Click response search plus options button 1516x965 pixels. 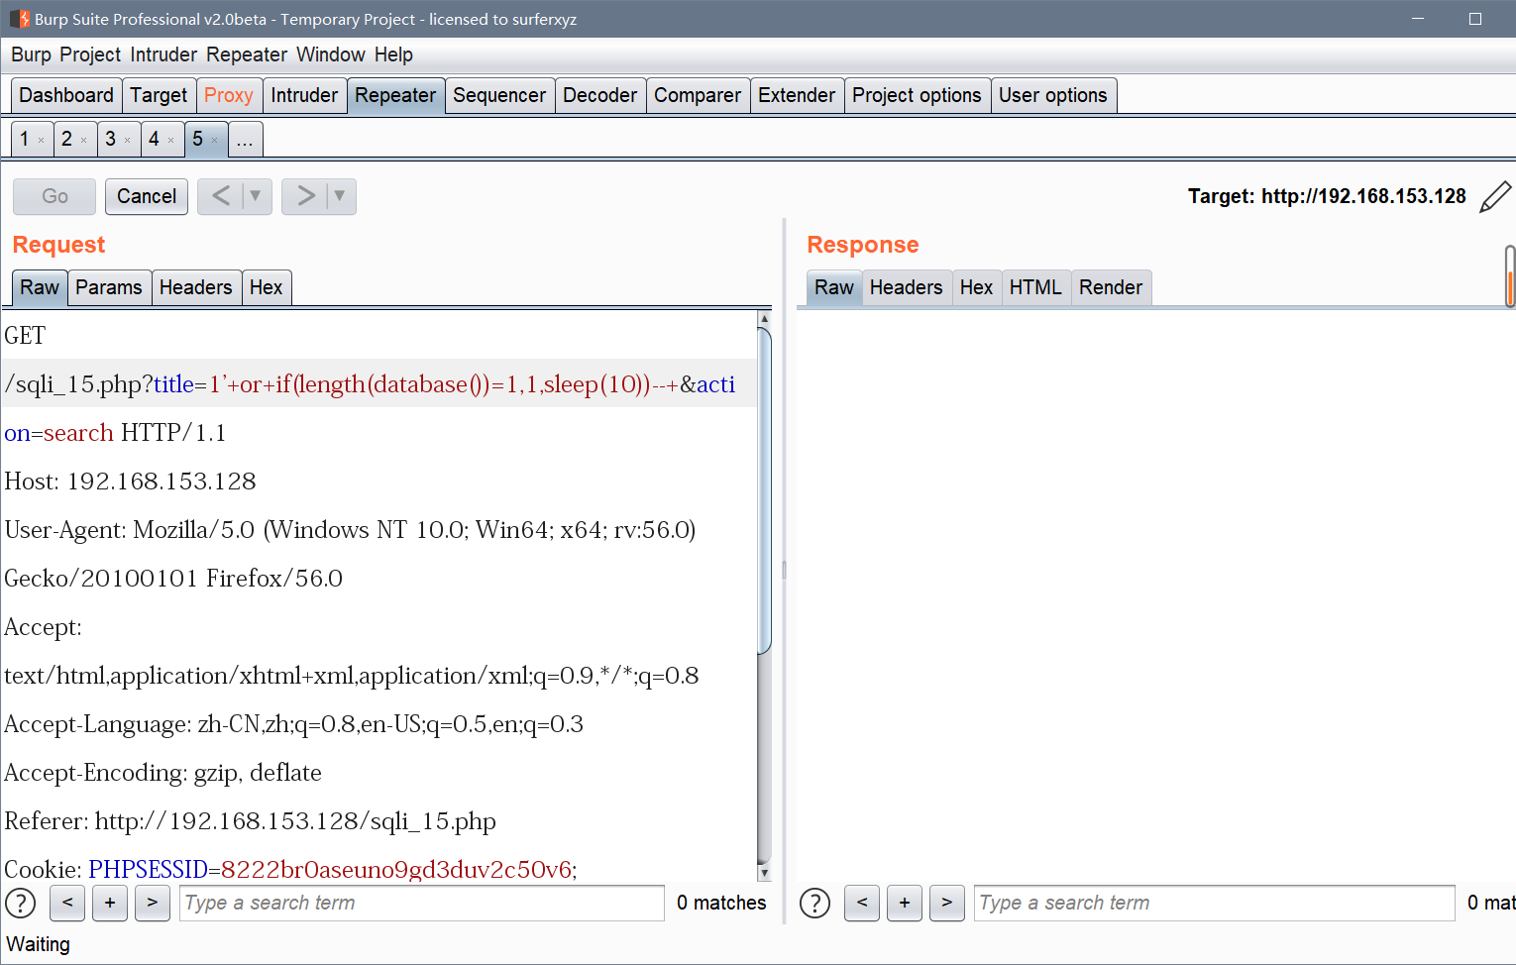(x=905, y=903)
